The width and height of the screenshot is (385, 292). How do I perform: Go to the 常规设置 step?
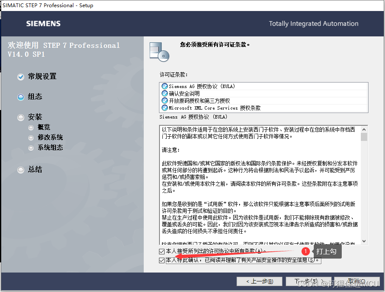click(x=42, y=77)
